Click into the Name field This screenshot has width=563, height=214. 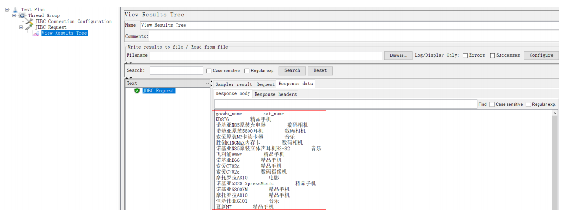tap(349, 25)
